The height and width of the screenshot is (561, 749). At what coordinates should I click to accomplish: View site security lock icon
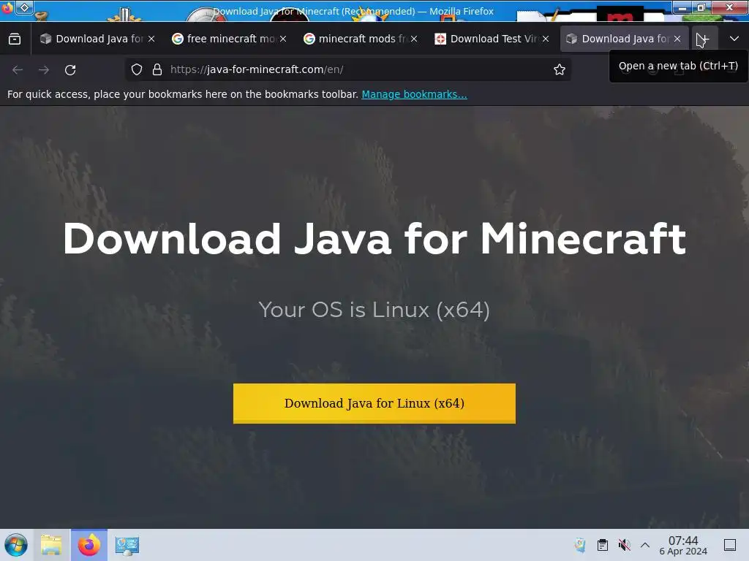pyautogui.click(x=157, y=69)
